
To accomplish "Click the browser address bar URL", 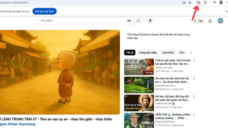I will point(14,3).
